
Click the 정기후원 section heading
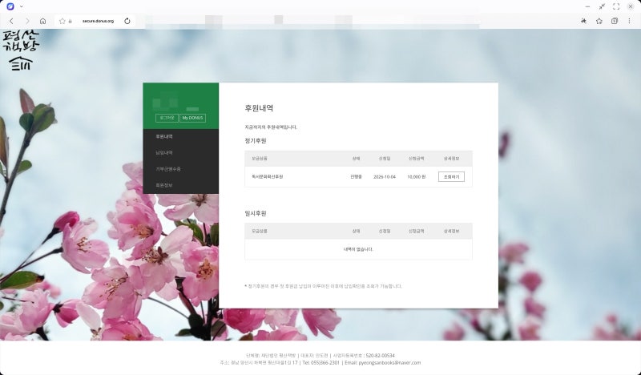point(256,141)
